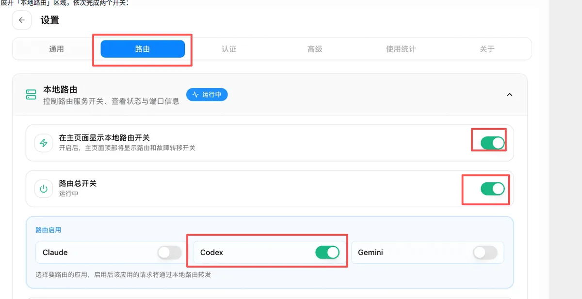582x299 pixels.
Task: Turn off the 路由总开关 switch
Action: coord(493,189)
